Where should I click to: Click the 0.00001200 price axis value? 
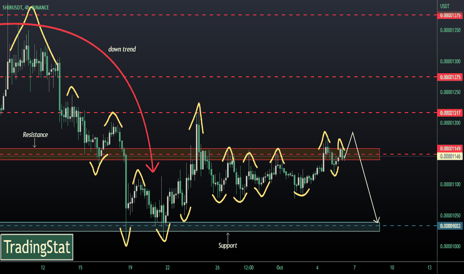tap(450, 123)
